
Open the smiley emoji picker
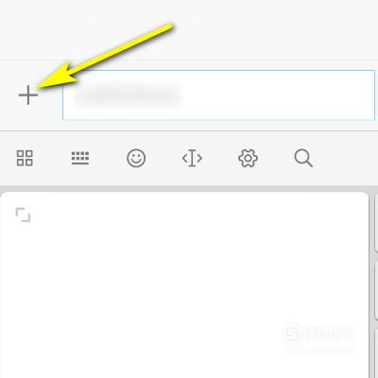pyautogui.click(x=136, y=158)
